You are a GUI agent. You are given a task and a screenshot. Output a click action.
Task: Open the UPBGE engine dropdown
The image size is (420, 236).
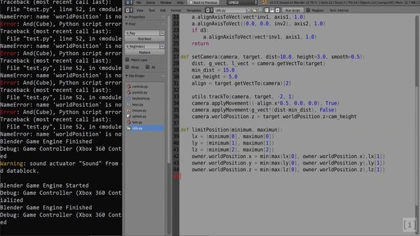point(242,3)
